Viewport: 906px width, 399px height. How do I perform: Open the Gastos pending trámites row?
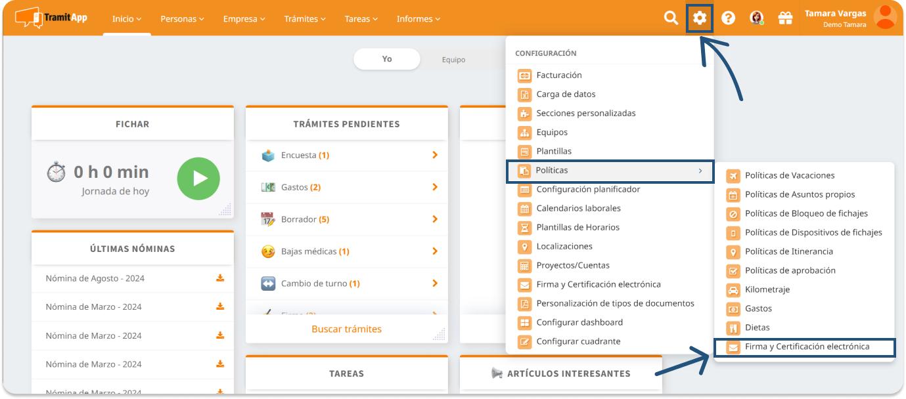pyautogui.click(x=346, y=188)
